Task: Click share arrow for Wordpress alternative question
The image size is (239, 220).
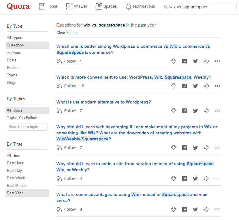Action: click(206, 111)
